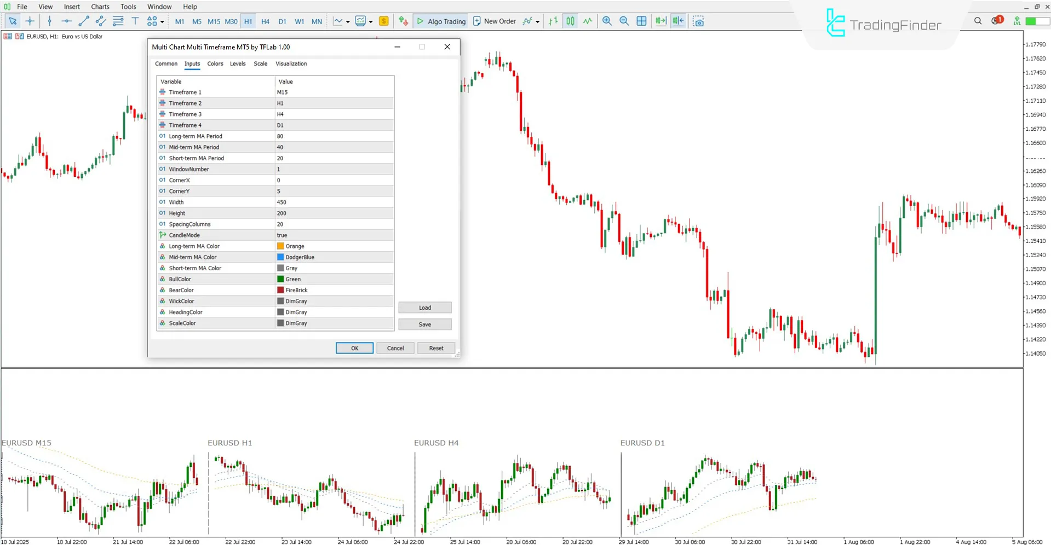Change the Mid-term MA Color DodgerBlue swatch
The image size is (1051, 545).
pos(281,257)
